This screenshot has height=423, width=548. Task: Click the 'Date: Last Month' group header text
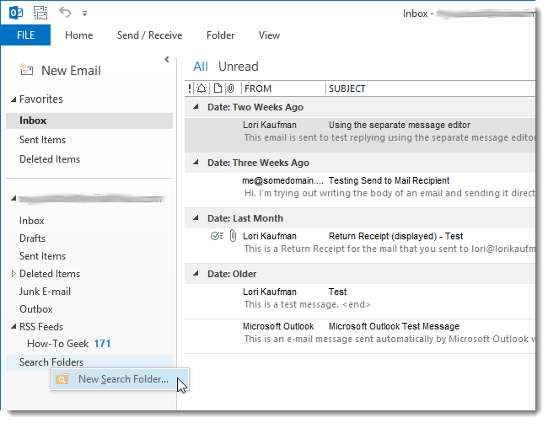[x=245, y=218]
